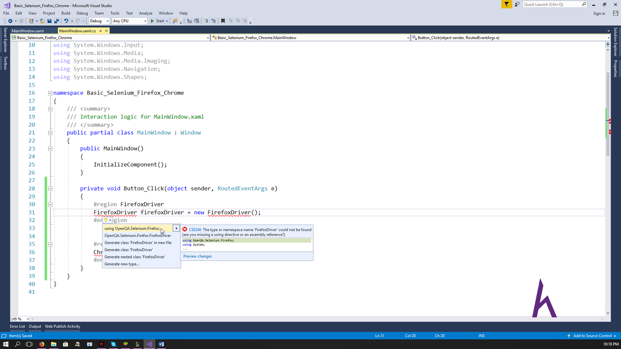Click the Navigate Backward arrow icon
The height and width of the screenshot is (349, 621).
click(x=10, y=21)
